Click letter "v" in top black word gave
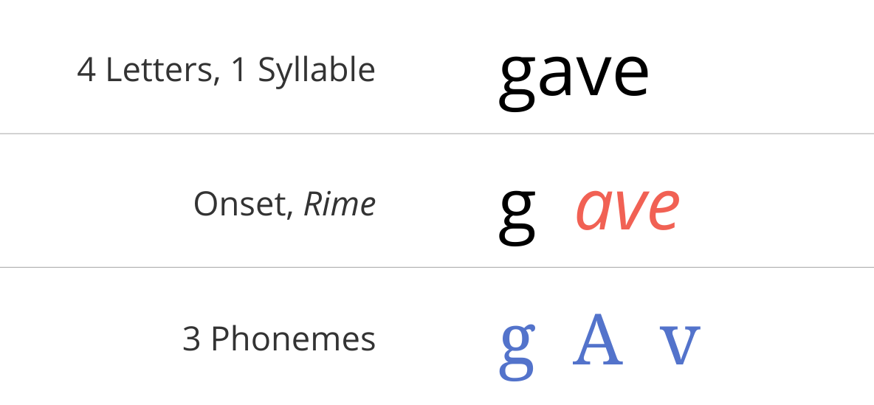This screenshot has height=405, width=874. (x=590, y=76)
